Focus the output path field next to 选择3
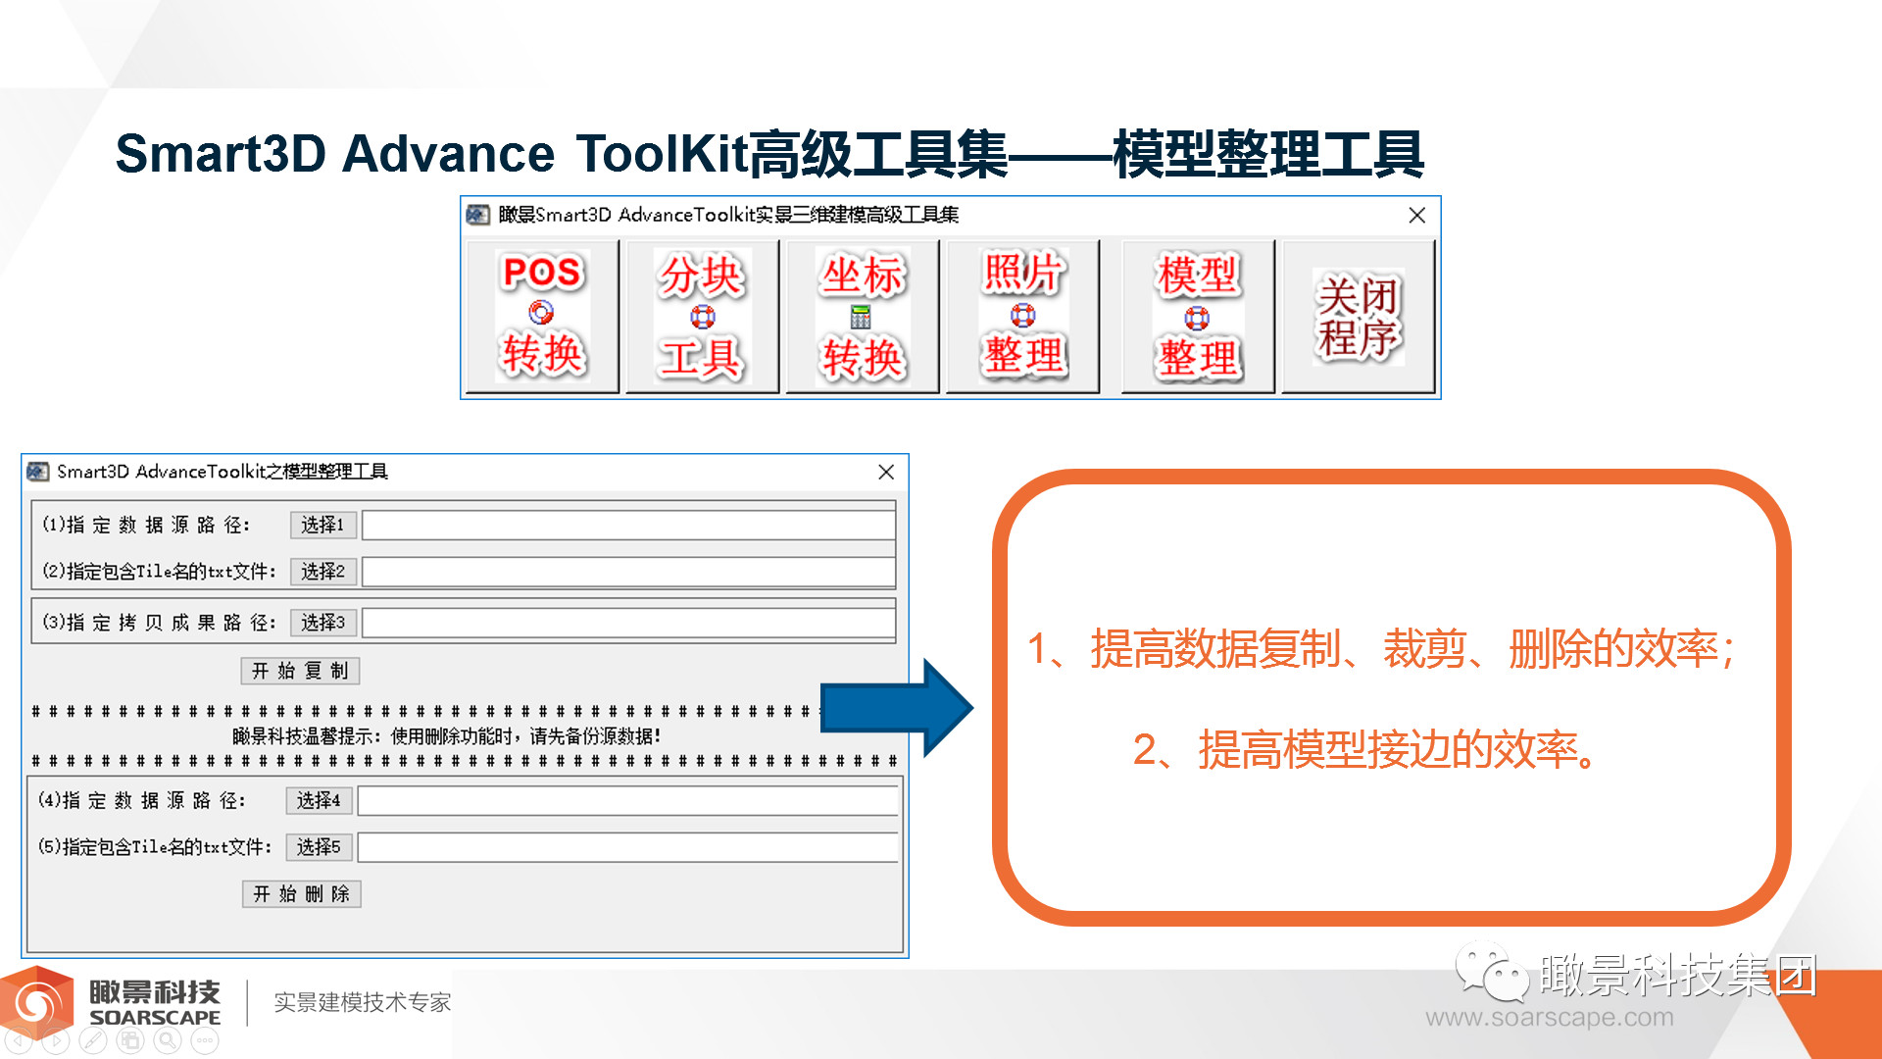Image resolution: width=1882 pixels, height=1059 pixels. pos(628,623)
